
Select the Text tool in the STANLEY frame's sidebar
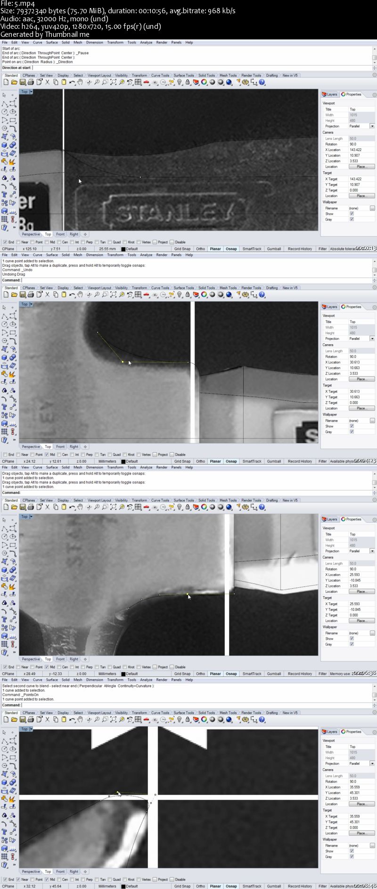click(x=5, y=194)
